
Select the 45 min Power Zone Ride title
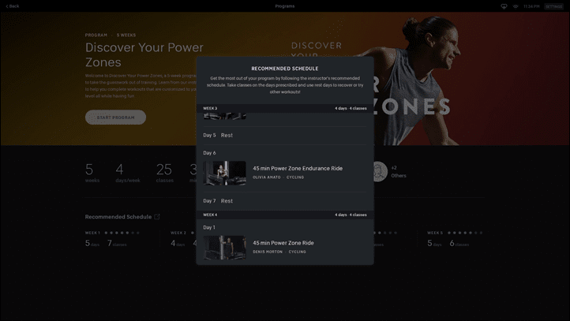[283, 243]
